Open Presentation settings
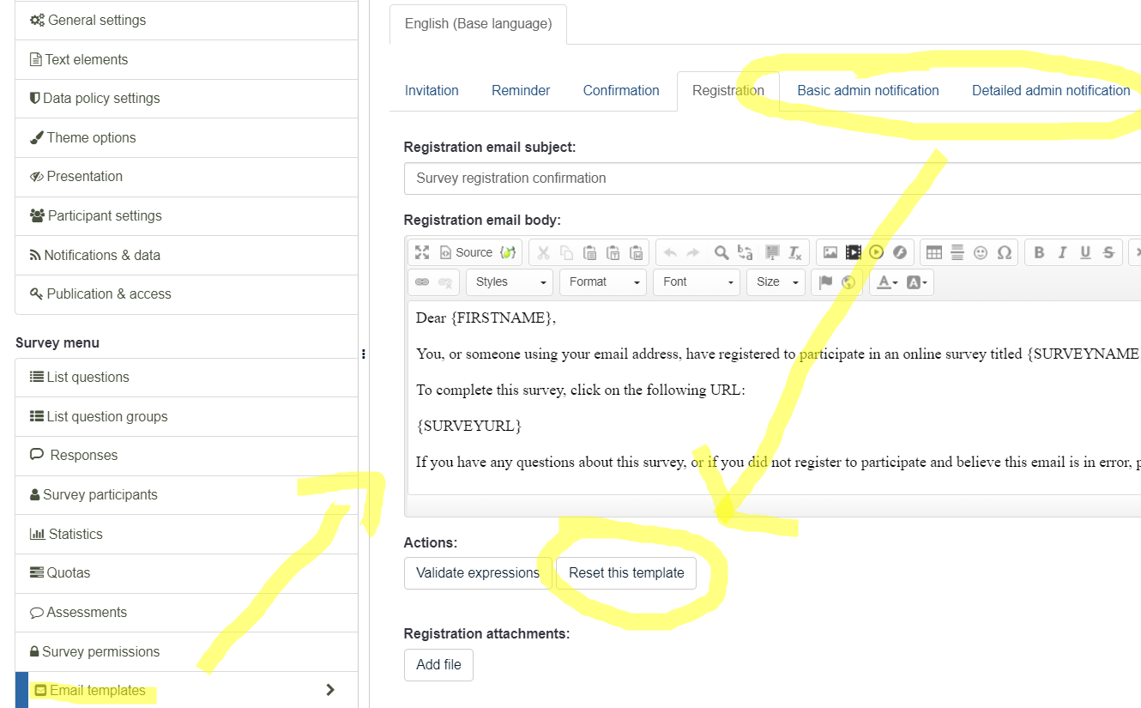Image resolution: width=1141 pixels, height=708 pixels. [x=186, y=176]
